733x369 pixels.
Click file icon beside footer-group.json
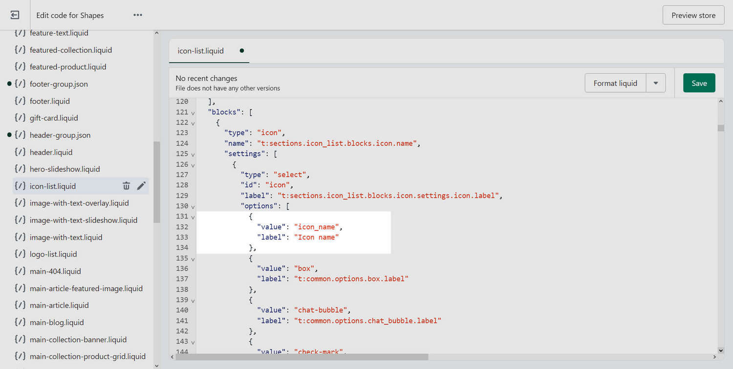[x=20, y=84]
